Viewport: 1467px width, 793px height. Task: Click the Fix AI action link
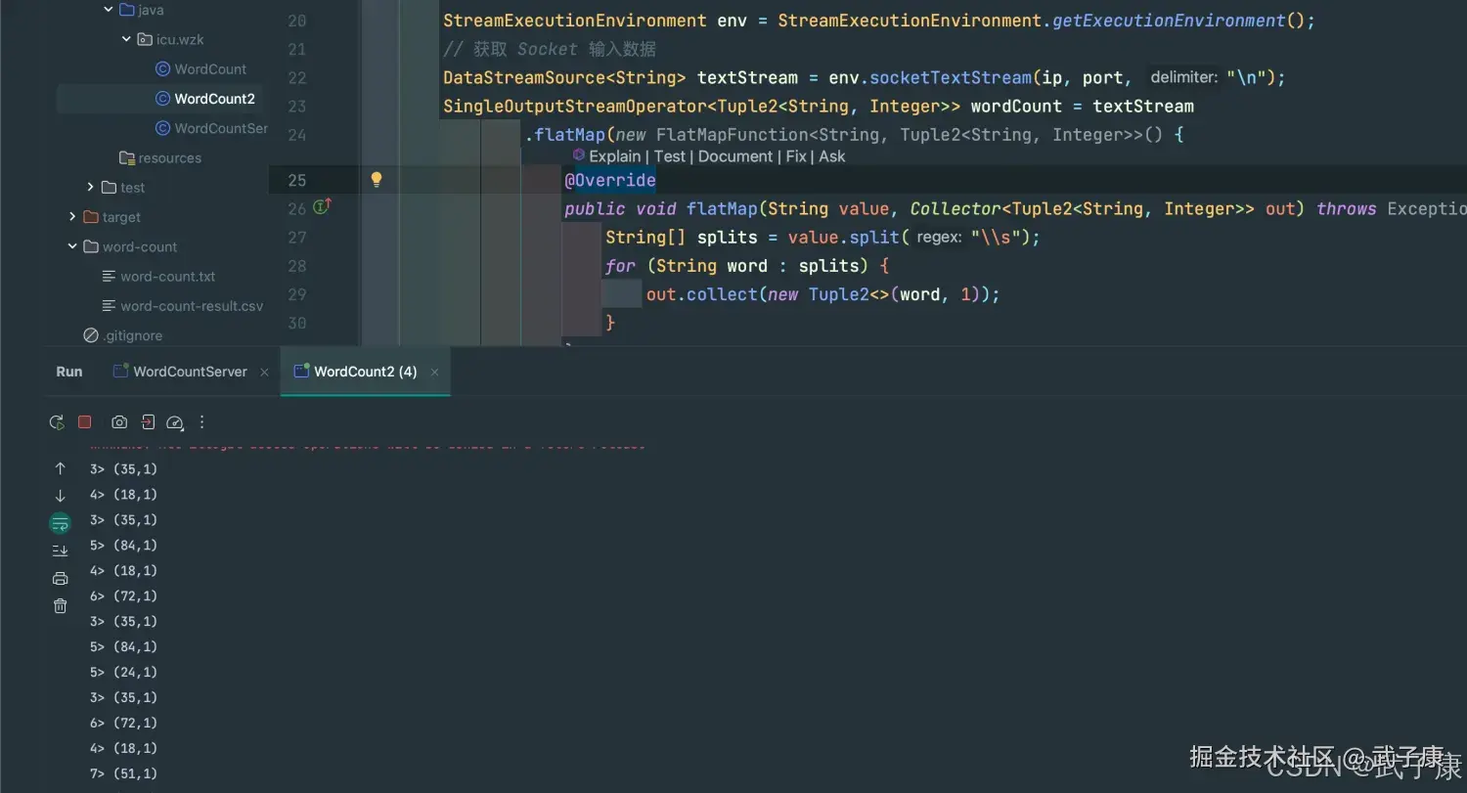coord(796,156)
